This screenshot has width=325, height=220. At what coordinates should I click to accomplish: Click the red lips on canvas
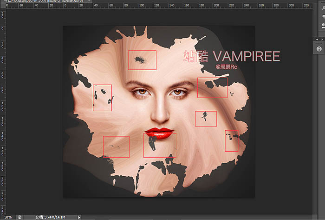click(159, 133)
